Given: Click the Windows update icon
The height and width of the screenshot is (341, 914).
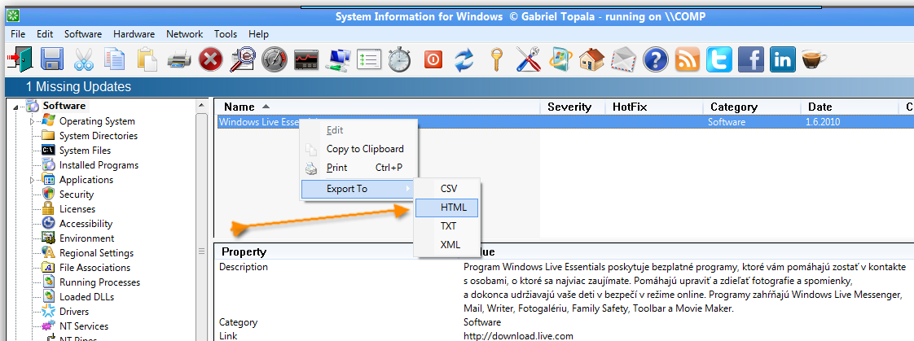Looking at the screenshot, I should point(560,59).
